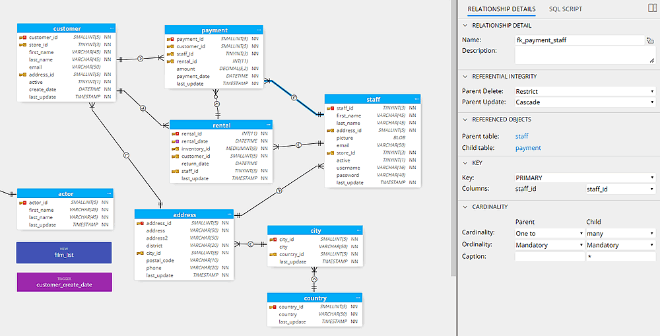
Task: Select the 'username' row in staff table
Action: coord(372,168)
